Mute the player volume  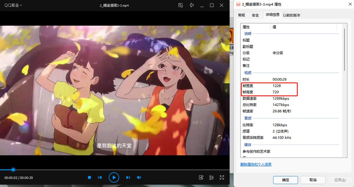coord(139,177)
